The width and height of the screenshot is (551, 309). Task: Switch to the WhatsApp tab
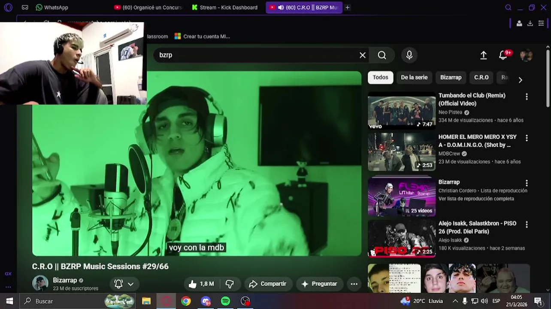click(x=52, y=7)
